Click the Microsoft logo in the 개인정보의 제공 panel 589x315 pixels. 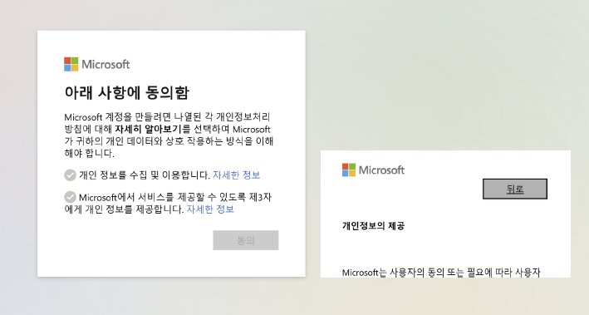pyautogui.click(x=373, y=170)
